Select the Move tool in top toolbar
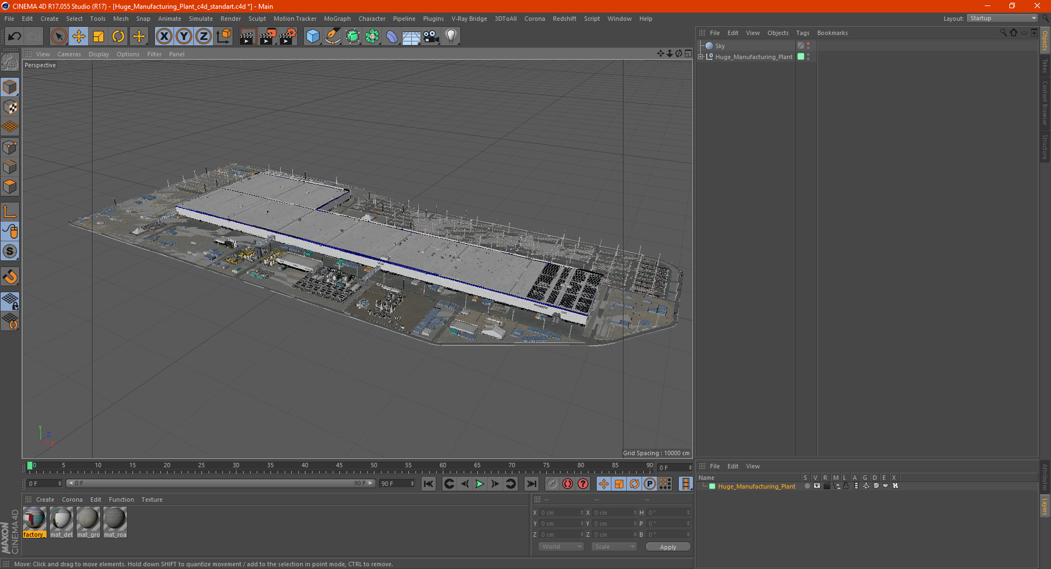 pos(79,37)
